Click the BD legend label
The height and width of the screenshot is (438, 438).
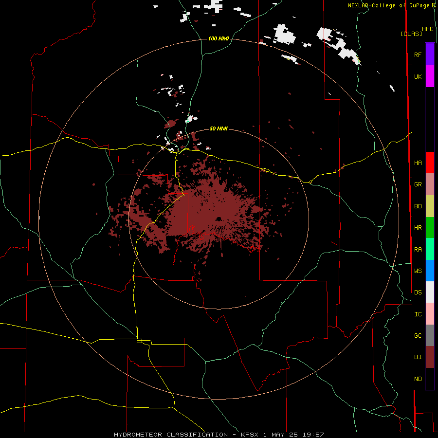point(418,206)
